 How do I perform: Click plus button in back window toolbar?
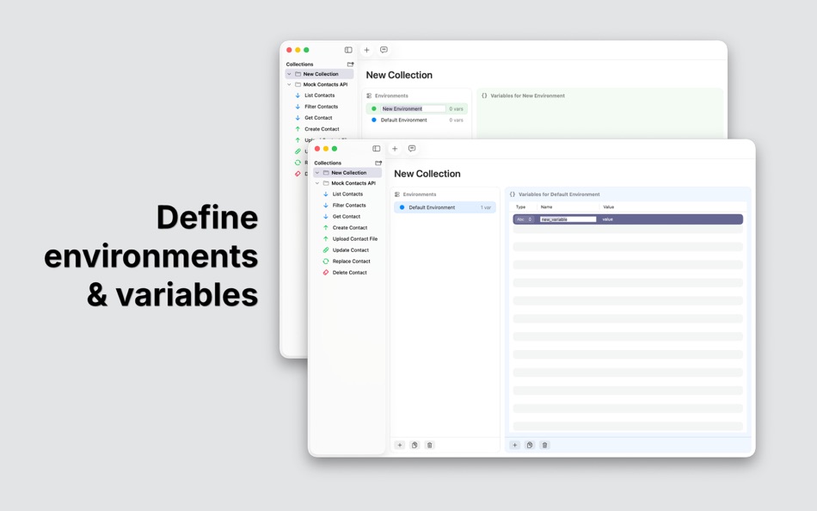click(x=366, y=50)
